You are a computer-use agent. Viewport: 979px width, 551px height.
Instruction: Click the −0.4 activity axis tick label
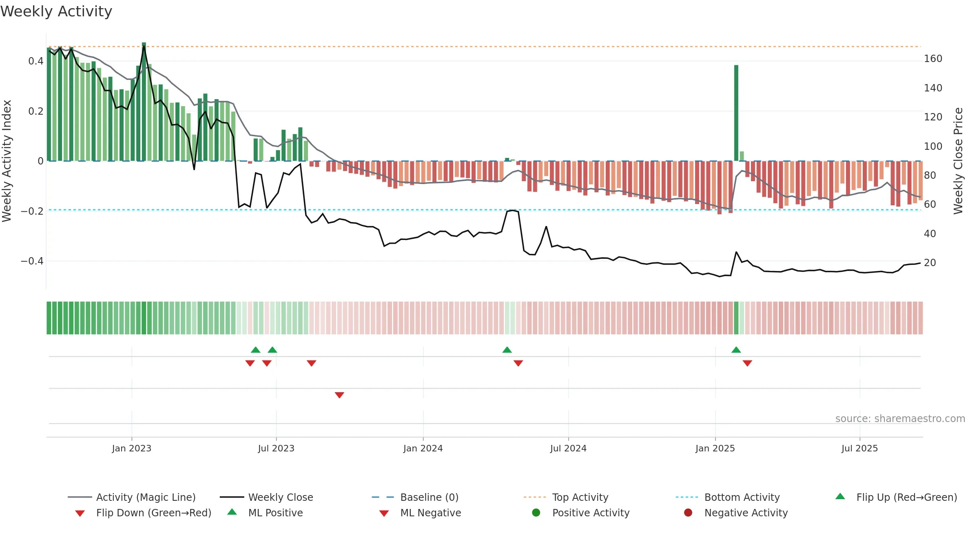click(32, 261)
